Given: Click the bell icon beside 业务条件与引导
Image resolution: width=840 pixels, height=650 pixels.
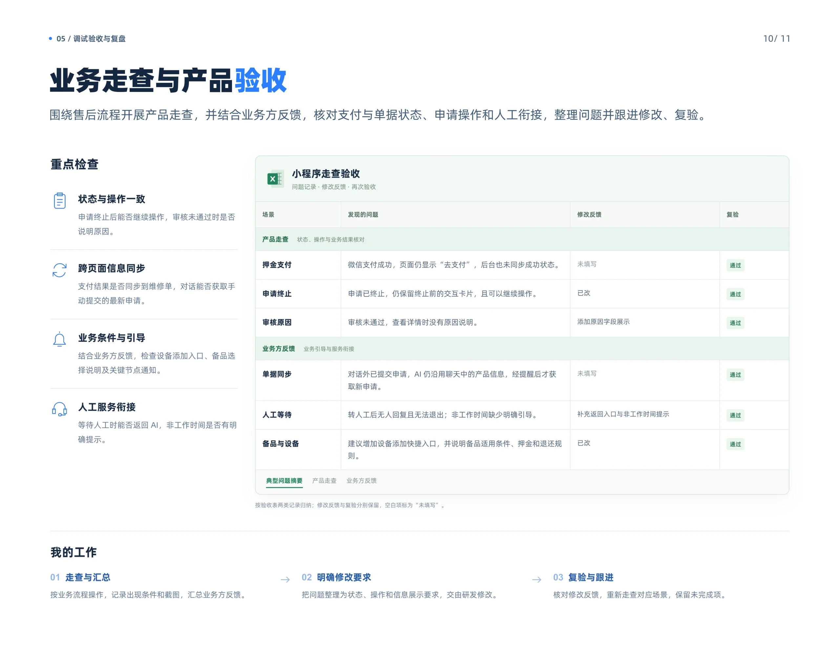Looking at the screenshot, I should (60, 339).
